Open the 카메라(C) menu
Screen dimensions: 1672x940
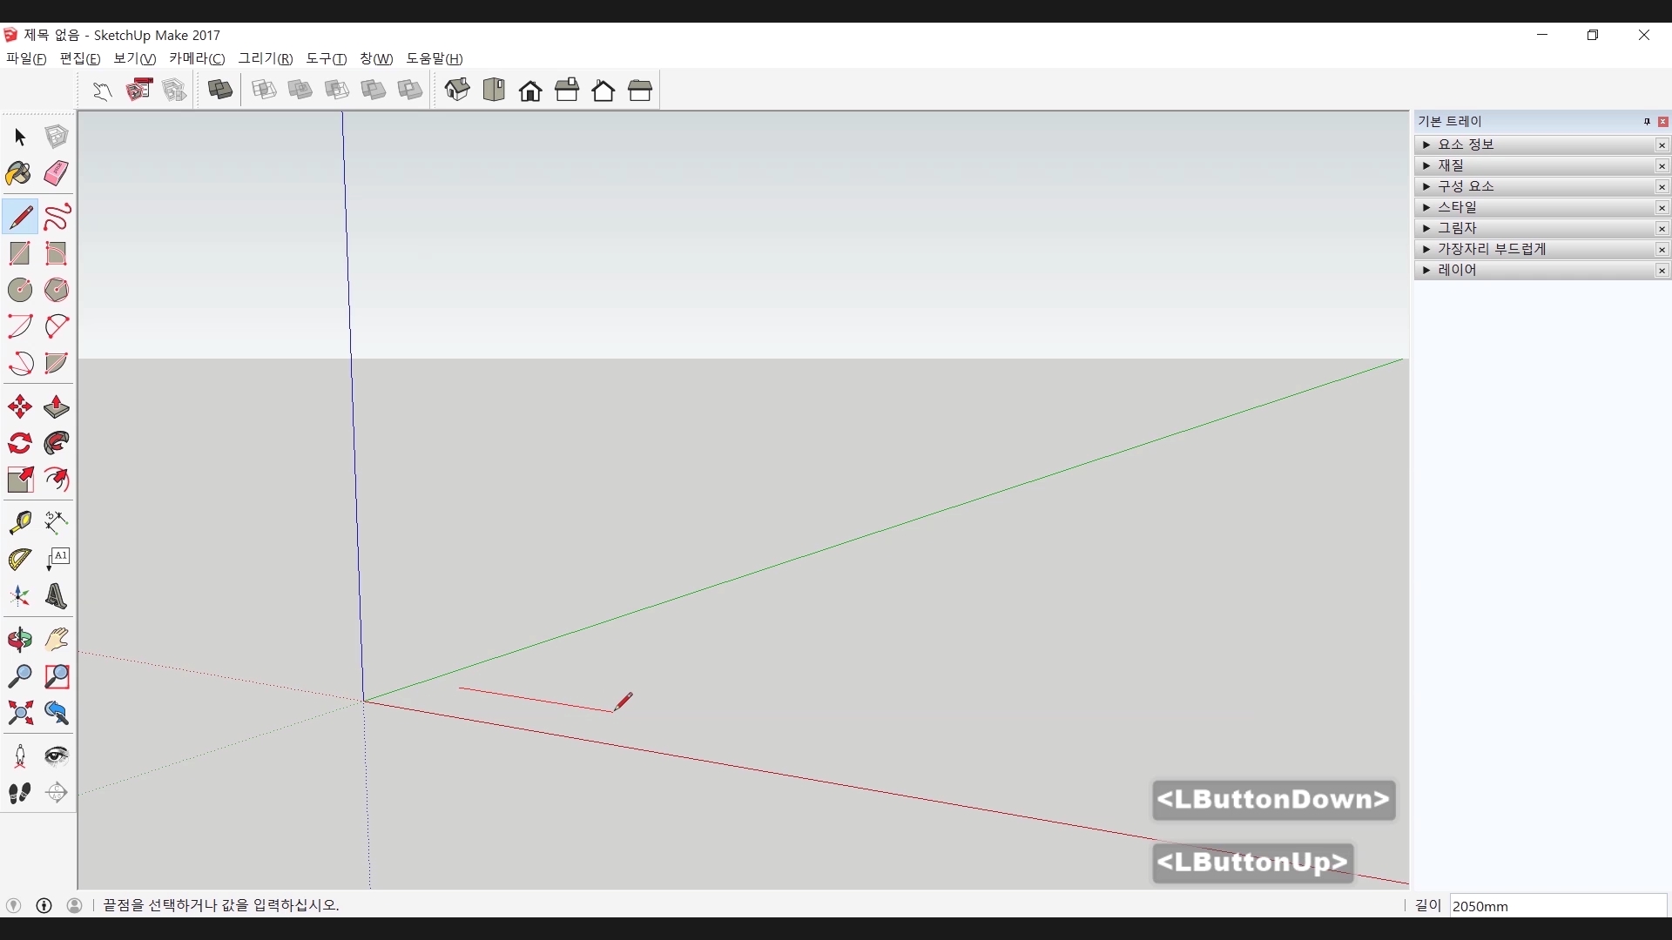tap(197, 58)
